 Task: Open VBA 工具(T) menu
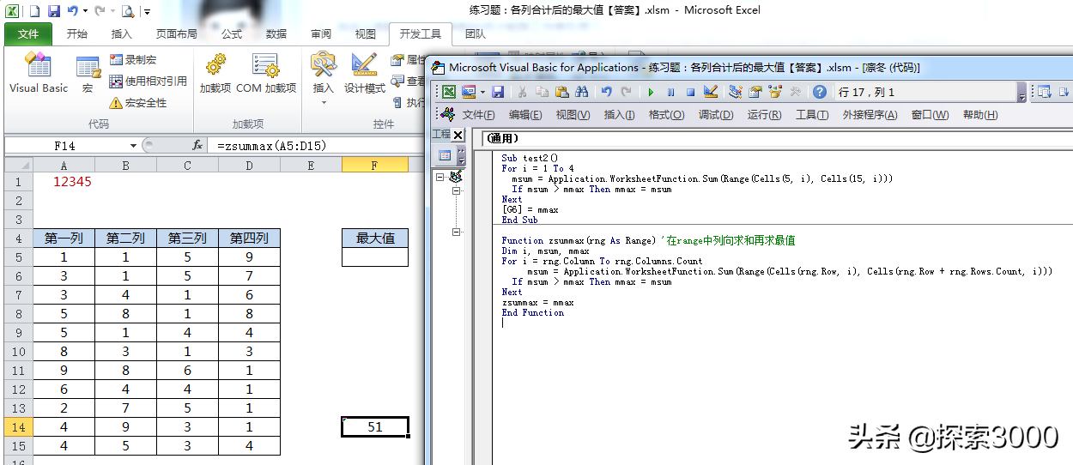pyautogui.click(x=812, y=115)
